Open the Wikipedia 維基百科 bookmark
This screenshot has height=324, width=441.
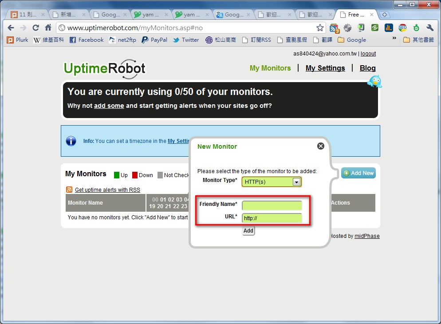pyautogui.click(x=49, y=40)
